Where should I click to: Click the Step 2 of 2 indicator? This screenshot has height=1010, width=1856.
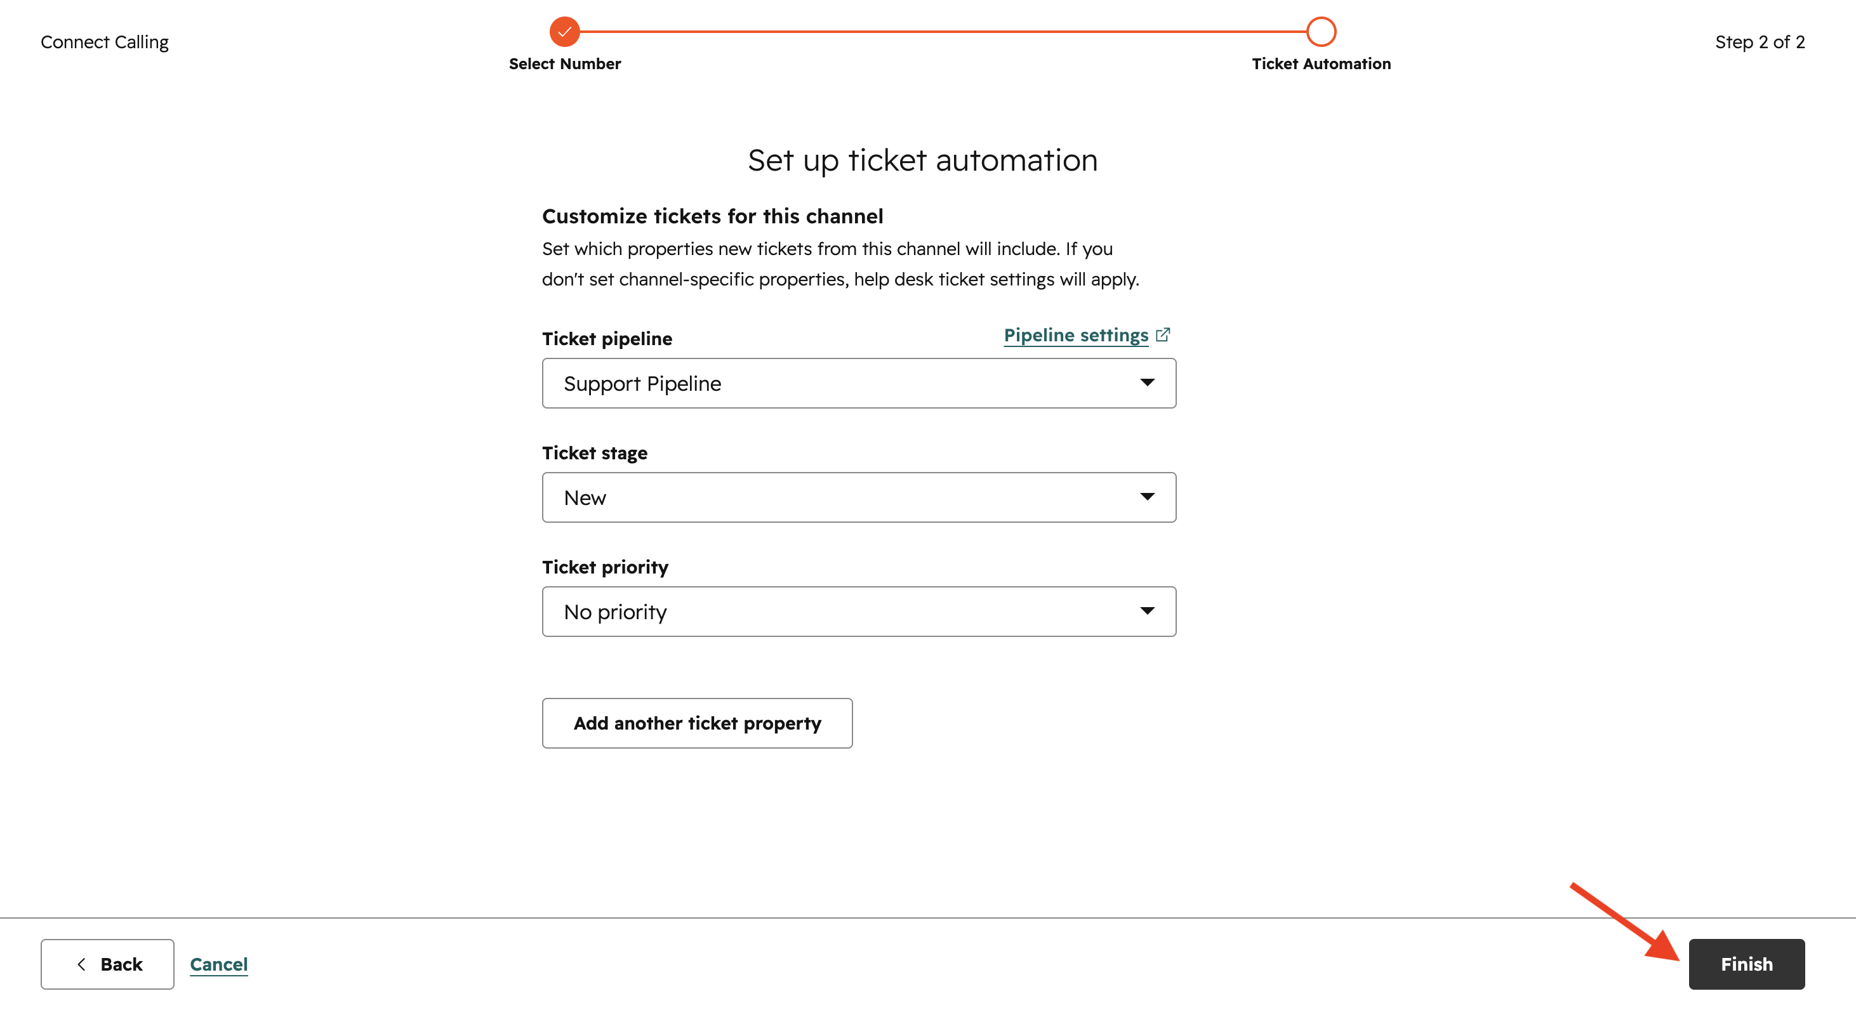pyautogui.click(x=1759, y=42)
